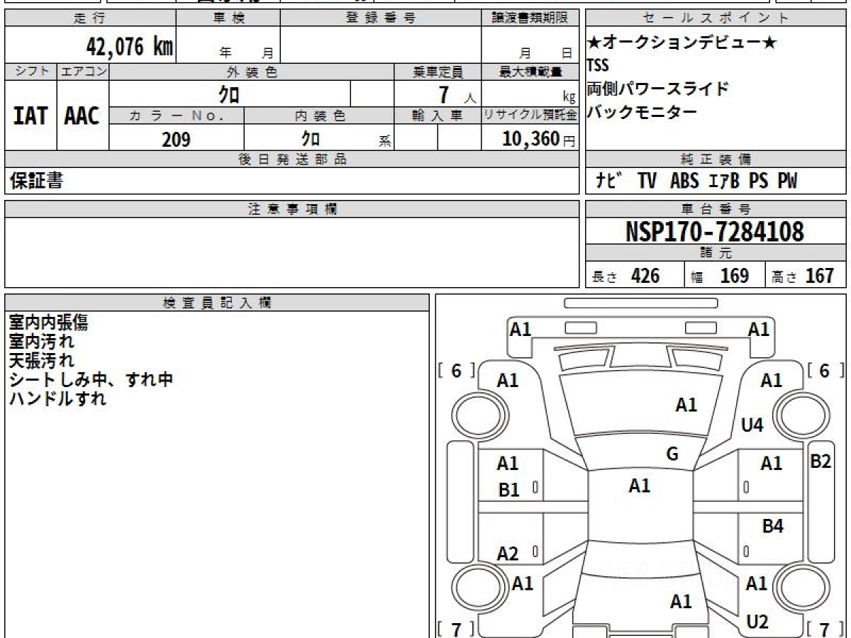This screenshot has height=638, width=851.
Task: Click the 検査員記入欄 header
Action: click(217, 303)
